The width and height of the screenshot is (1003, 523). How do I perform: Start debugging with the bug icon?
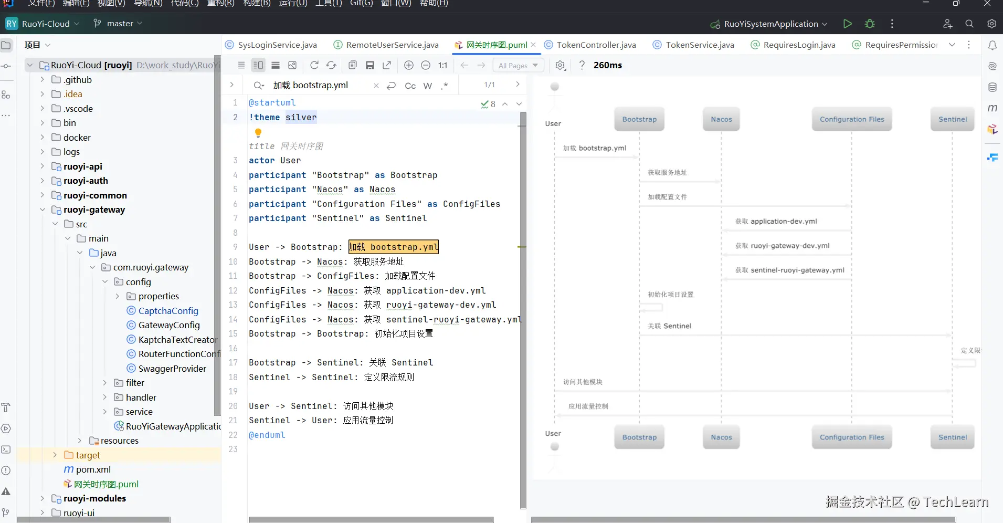point(870,24)
